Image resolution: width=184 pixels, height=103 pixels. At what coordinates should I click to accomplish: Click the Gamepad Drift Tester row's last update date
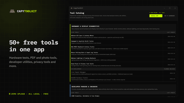pos(171,42)
